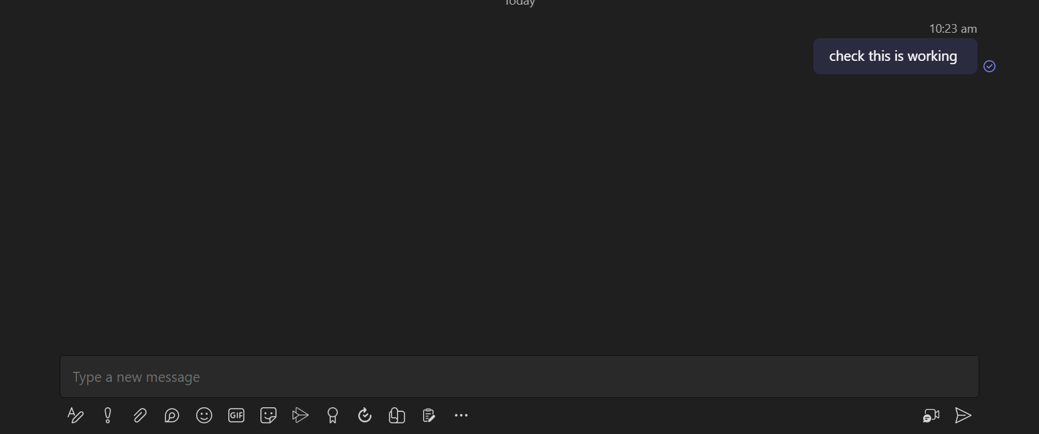The height and width of the screenshot is (434, 1039).
Task: Click the 10:23 am timestamp
Action: 953,29
